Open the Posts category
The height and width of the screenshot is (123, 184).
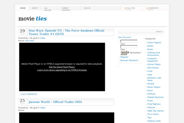pos(150,101)
